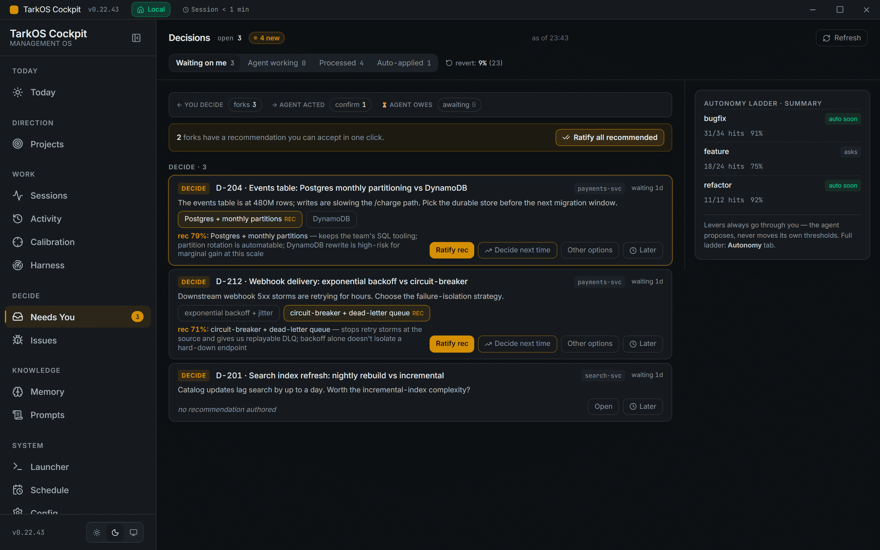Switch to light theme
Viewport: 880px width, 550px height.
97,532
